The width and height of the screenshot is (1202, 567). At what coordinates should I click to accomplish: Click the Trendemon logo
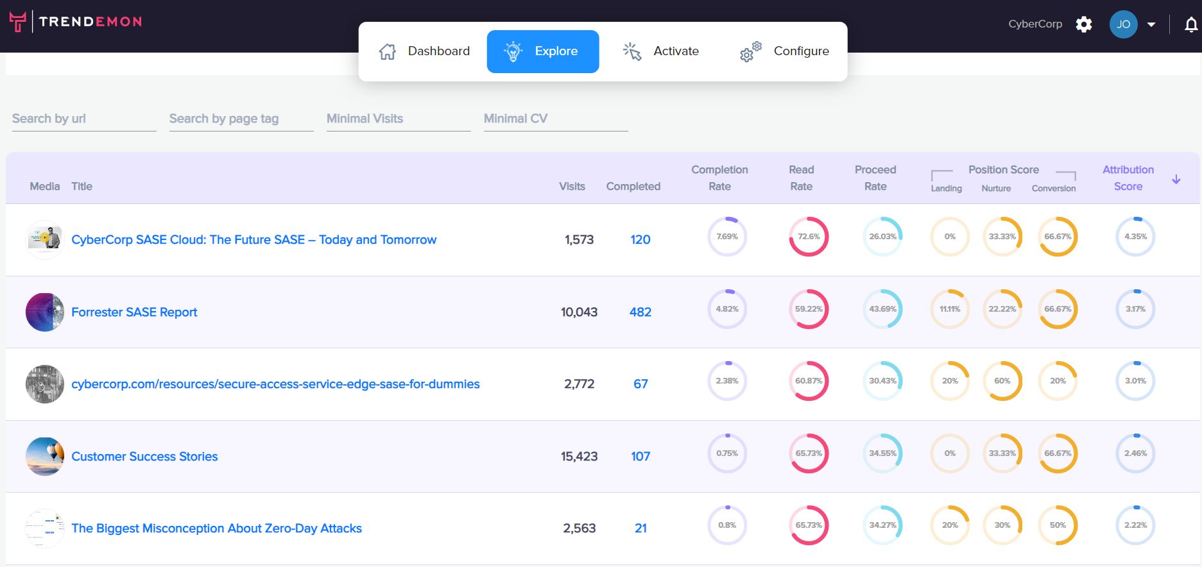pyautogui.click(x=76, y=22)
